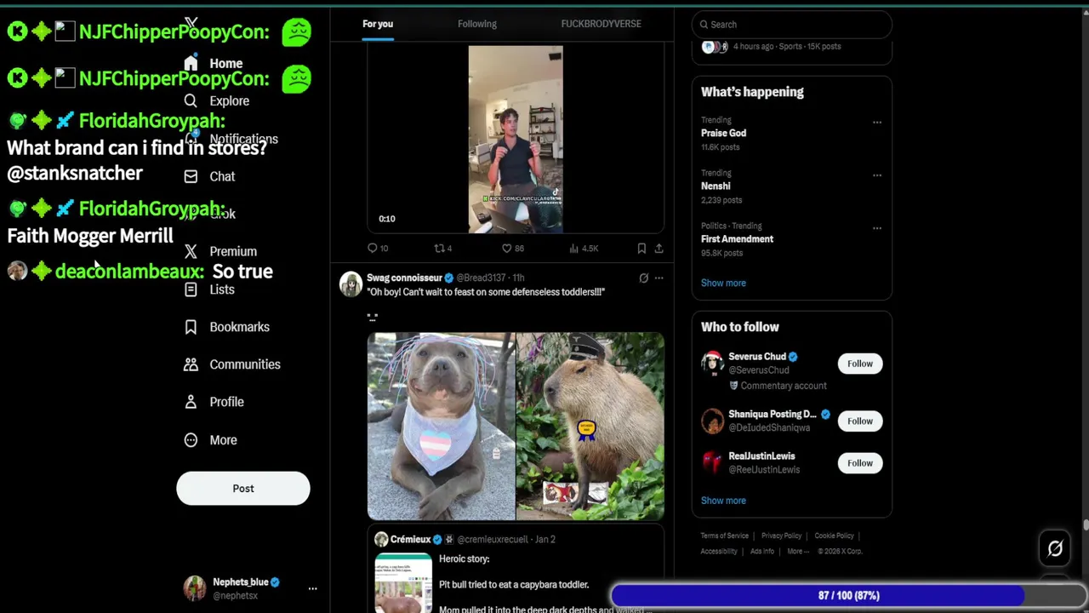Click deaconlambeaux chat username
This screenshot has width=1089, height=613.
coord(128,272)
